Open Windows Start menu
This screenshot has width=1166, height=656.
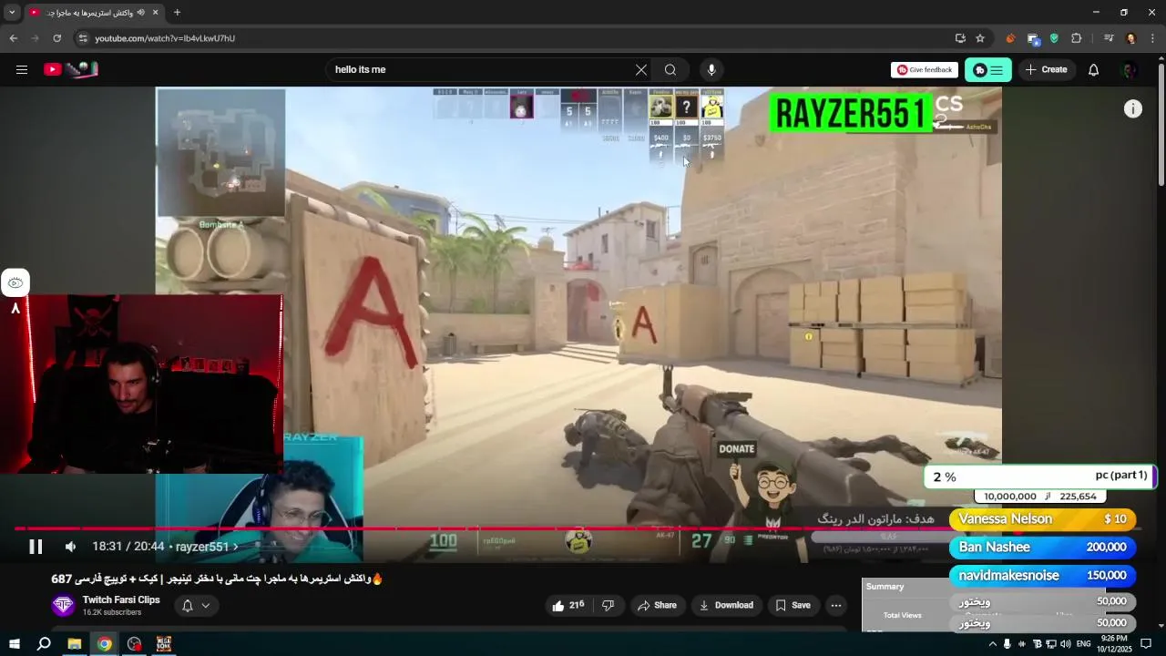click(14, 644)
